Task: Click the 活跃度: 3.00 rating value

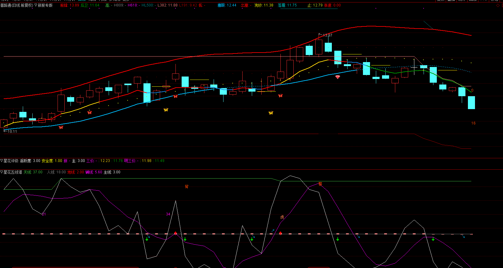Action: [x=30, y=161]
